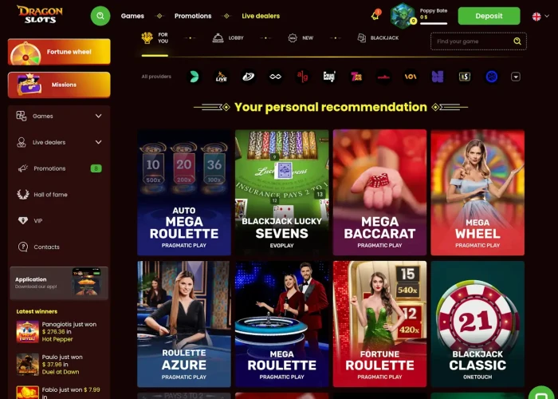The width and height of the screenshot is (558, 399).
Task: Select the red wordmark provider logo
Action: click(x=383, y=77)
